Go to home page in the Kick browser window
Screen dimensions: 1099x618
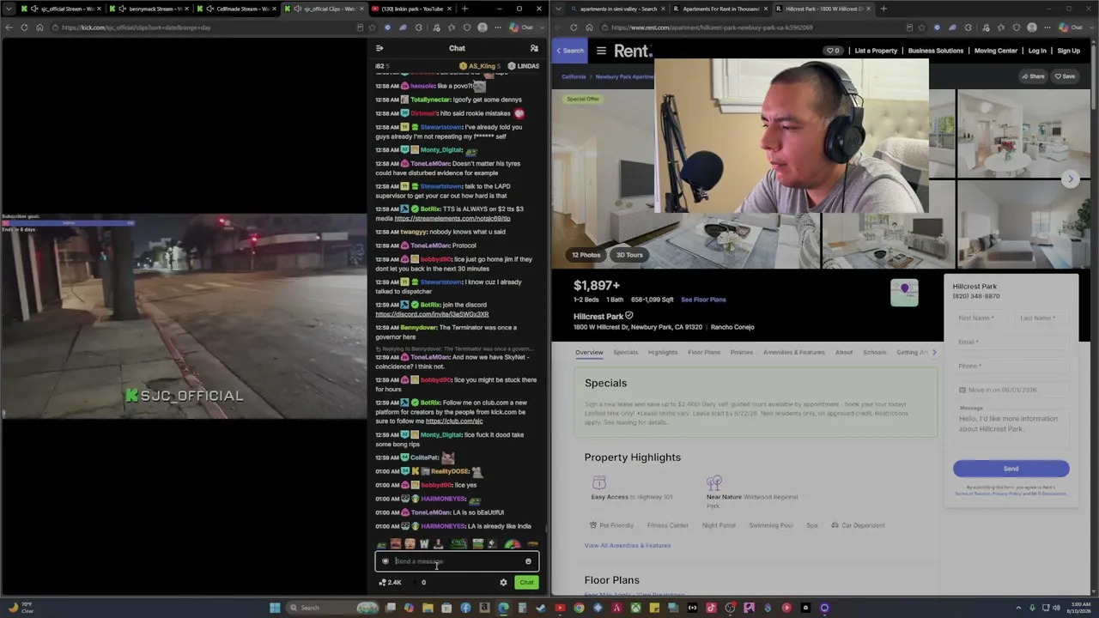(x=39, y=27)
